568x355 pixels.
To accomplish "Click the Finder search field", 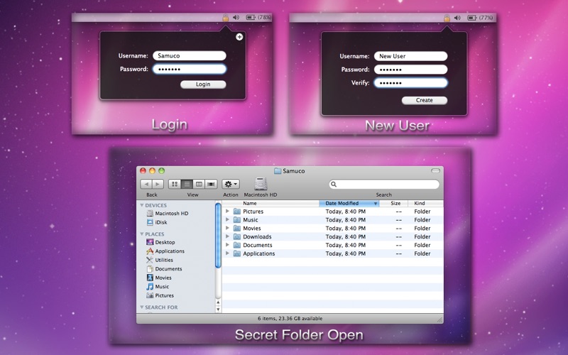I will 384,184.
